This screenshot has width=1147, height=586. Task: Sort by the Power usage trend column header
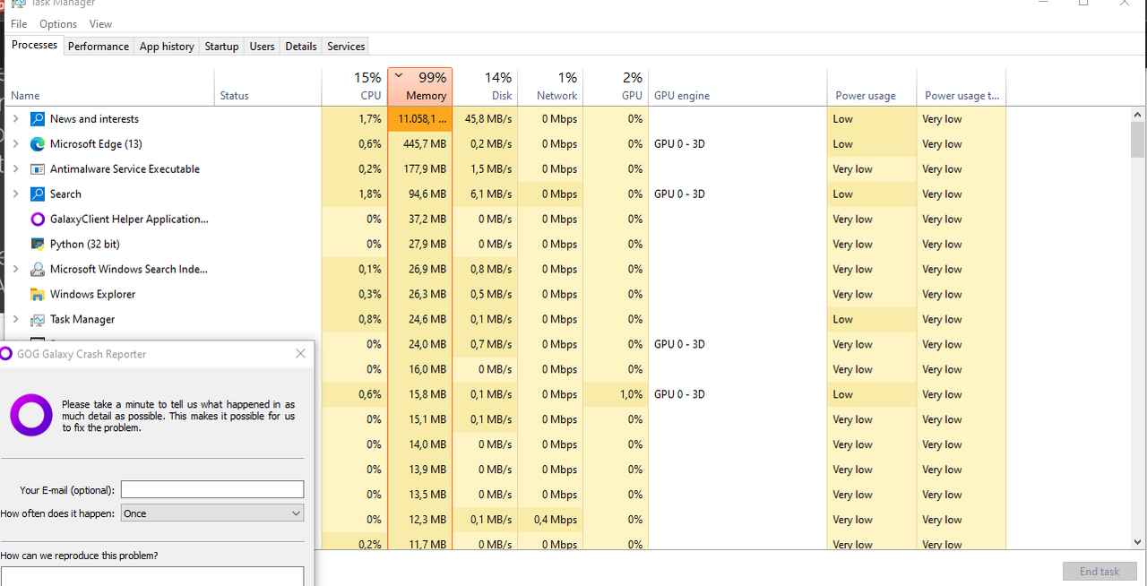pos(962,88)
